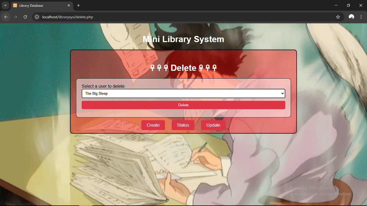
Task: Open the Chrome three-dot menu
Action: [x=361, y=17]
